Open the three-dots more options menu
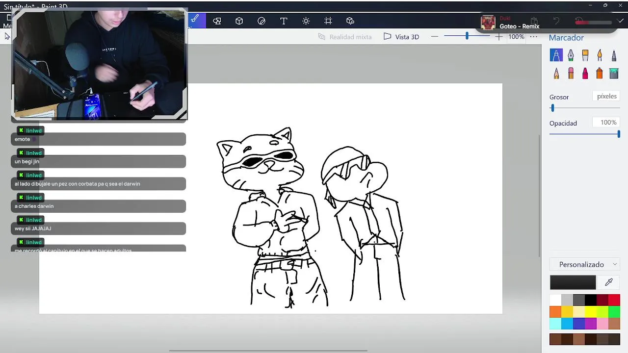 coord(534,37)
